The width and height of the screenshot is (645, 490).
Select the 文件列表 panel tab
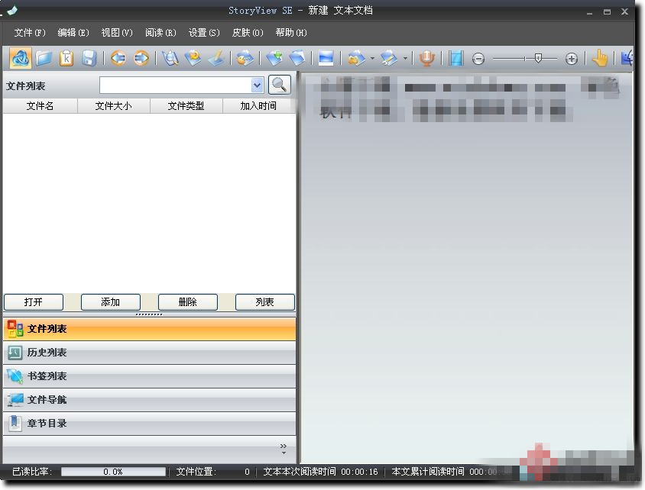pyautogui.click(x=149, y=329)
